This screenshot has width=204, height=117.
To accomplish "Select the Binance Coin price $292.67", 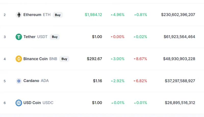I will click(94, 59).
